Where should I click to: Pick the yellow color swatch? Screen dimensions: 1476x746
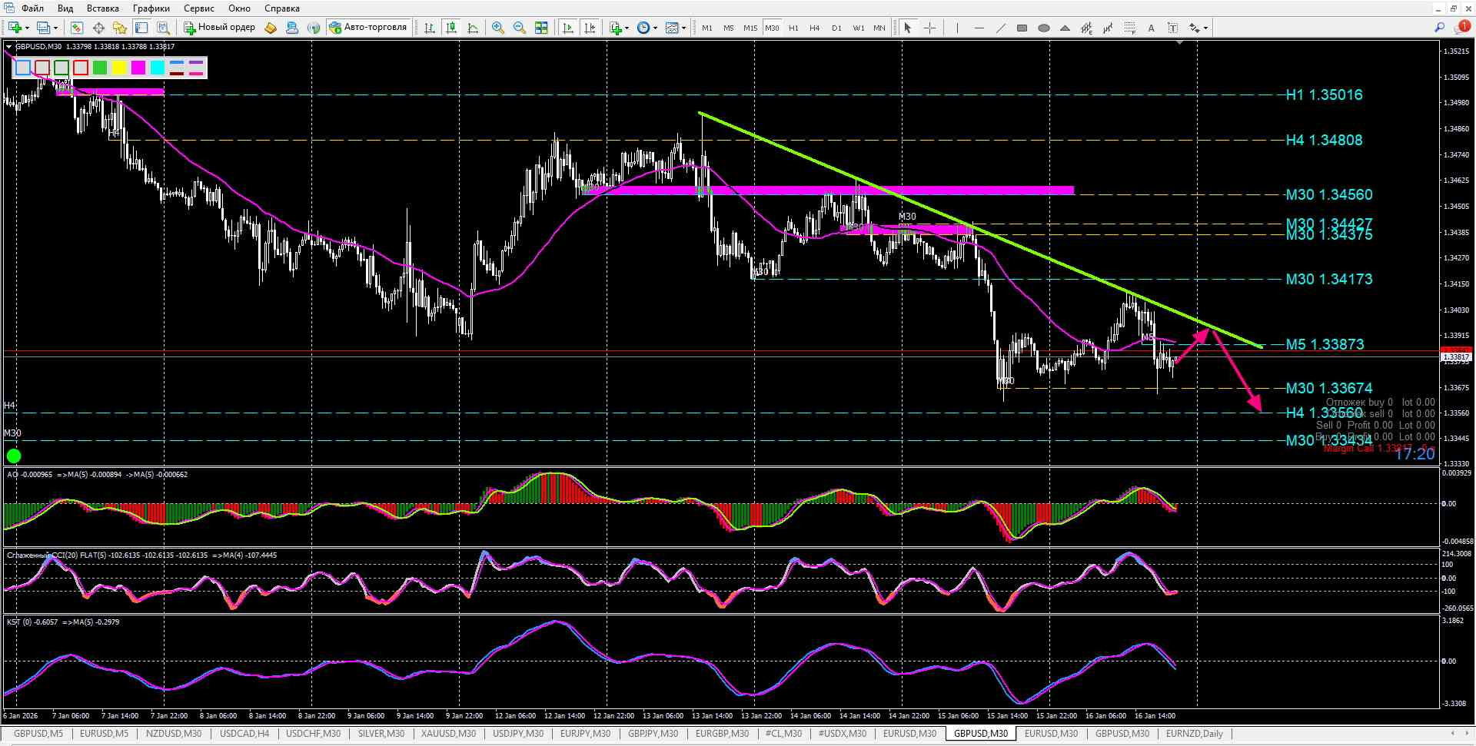click(x=119, y=68)
